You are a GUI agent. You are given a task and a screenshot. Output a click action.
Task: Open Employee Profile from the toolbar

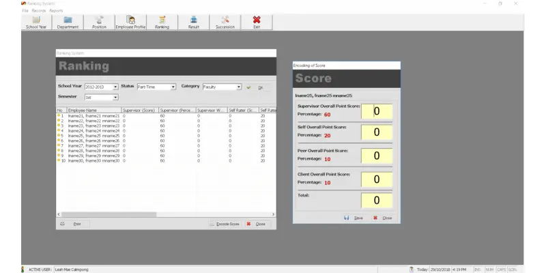pyautogui.click(x=130, y=23)
